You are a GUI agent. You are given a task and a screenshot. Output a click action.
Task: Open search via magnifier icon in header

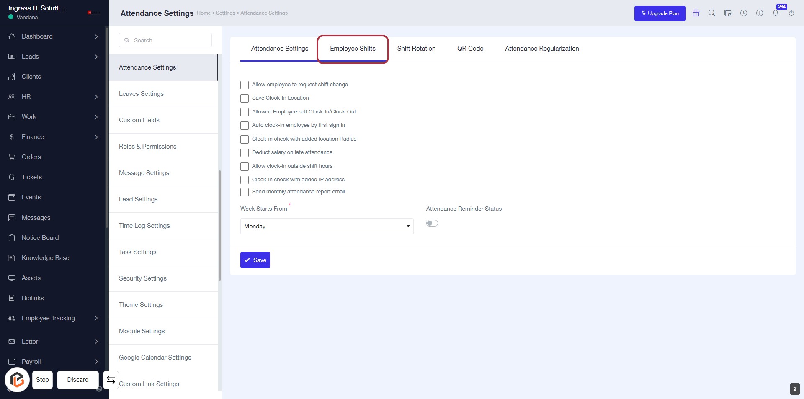click(x=712, y=13)
